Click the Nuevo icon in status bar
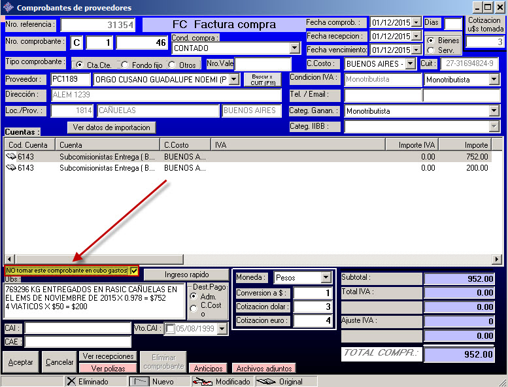Screen dimensions: 508x387 point(137,381)
